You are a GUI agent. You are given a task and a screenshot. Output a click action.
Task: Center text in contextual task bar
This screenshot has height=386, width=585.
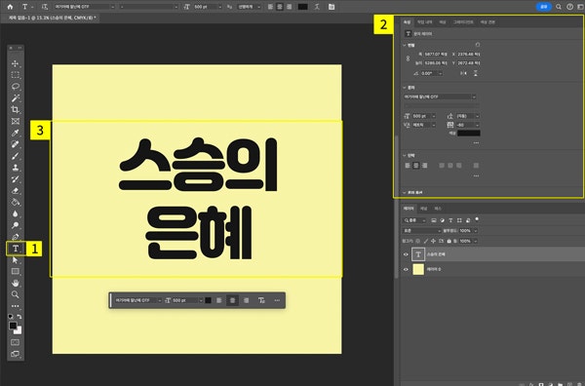pyautogui.click(x=232, y=300)
